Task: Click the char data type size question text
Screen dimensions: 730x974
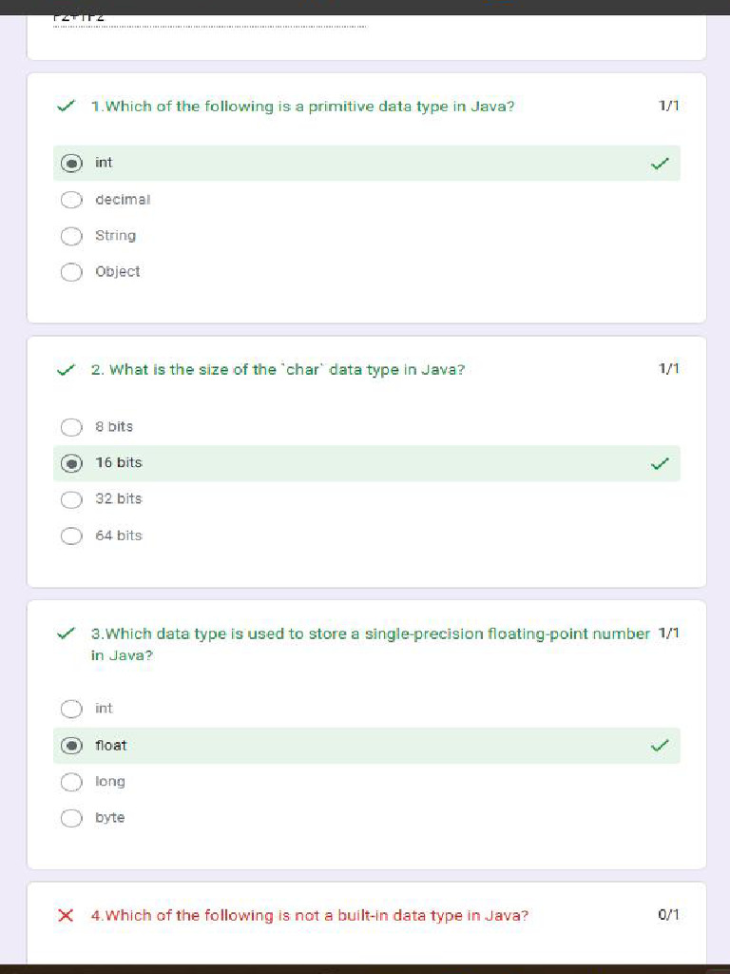Action: pyautogui.click(x=278, y=370)
